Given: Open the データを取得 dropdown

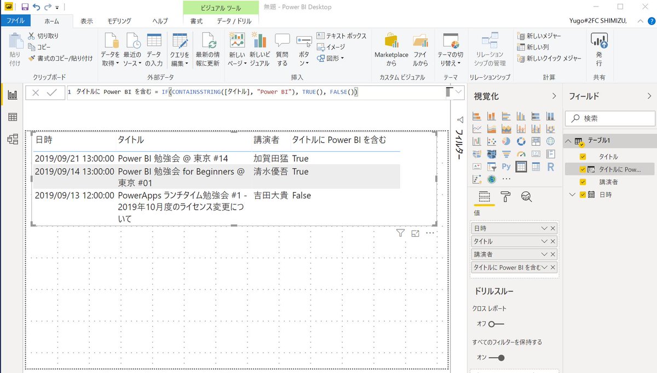Looking at the screenshot, I should pyautogui.click(x=110, y=50).
